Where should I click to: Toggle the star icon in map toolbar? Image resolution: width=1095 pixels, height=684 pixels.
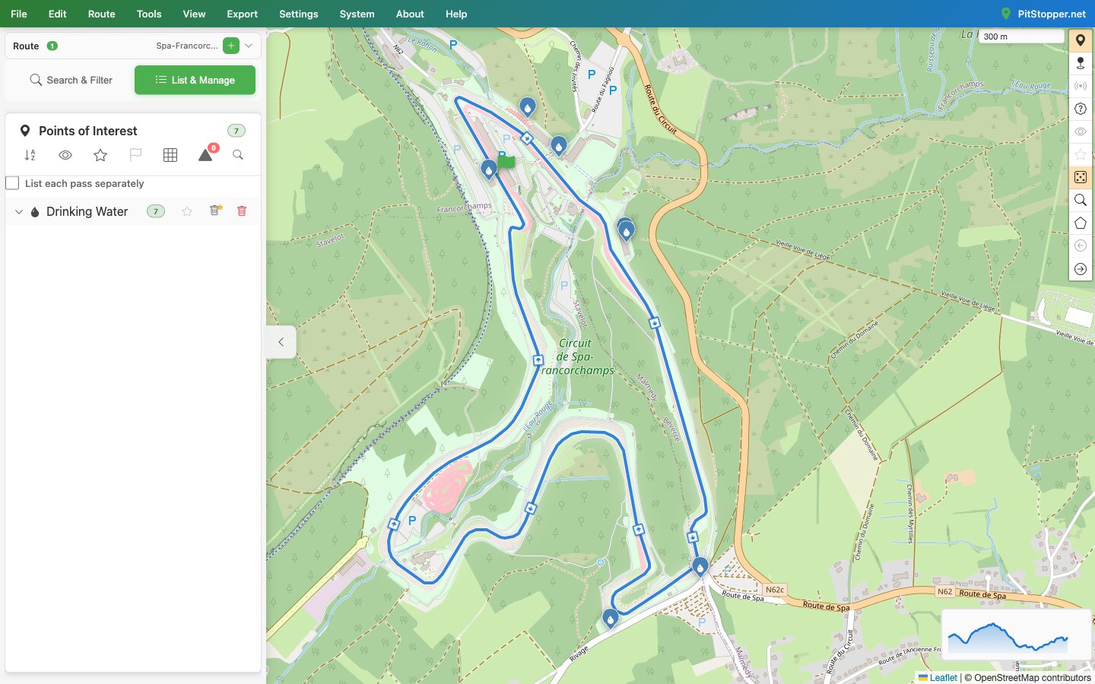pyautogui.click(x=1081, y=154)
